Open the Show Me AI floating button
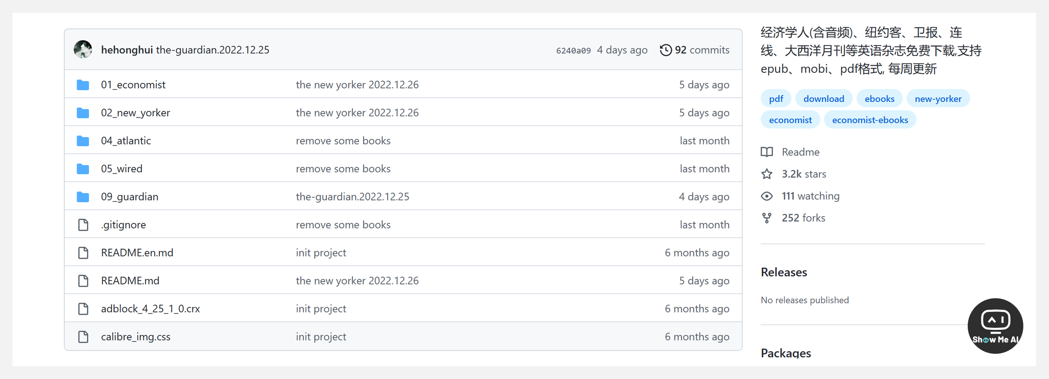Viewport: 1049px width, 379px height. pyautogui.click(x=995, y=326)
